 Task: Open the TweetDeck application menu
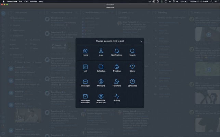[12, 1]
